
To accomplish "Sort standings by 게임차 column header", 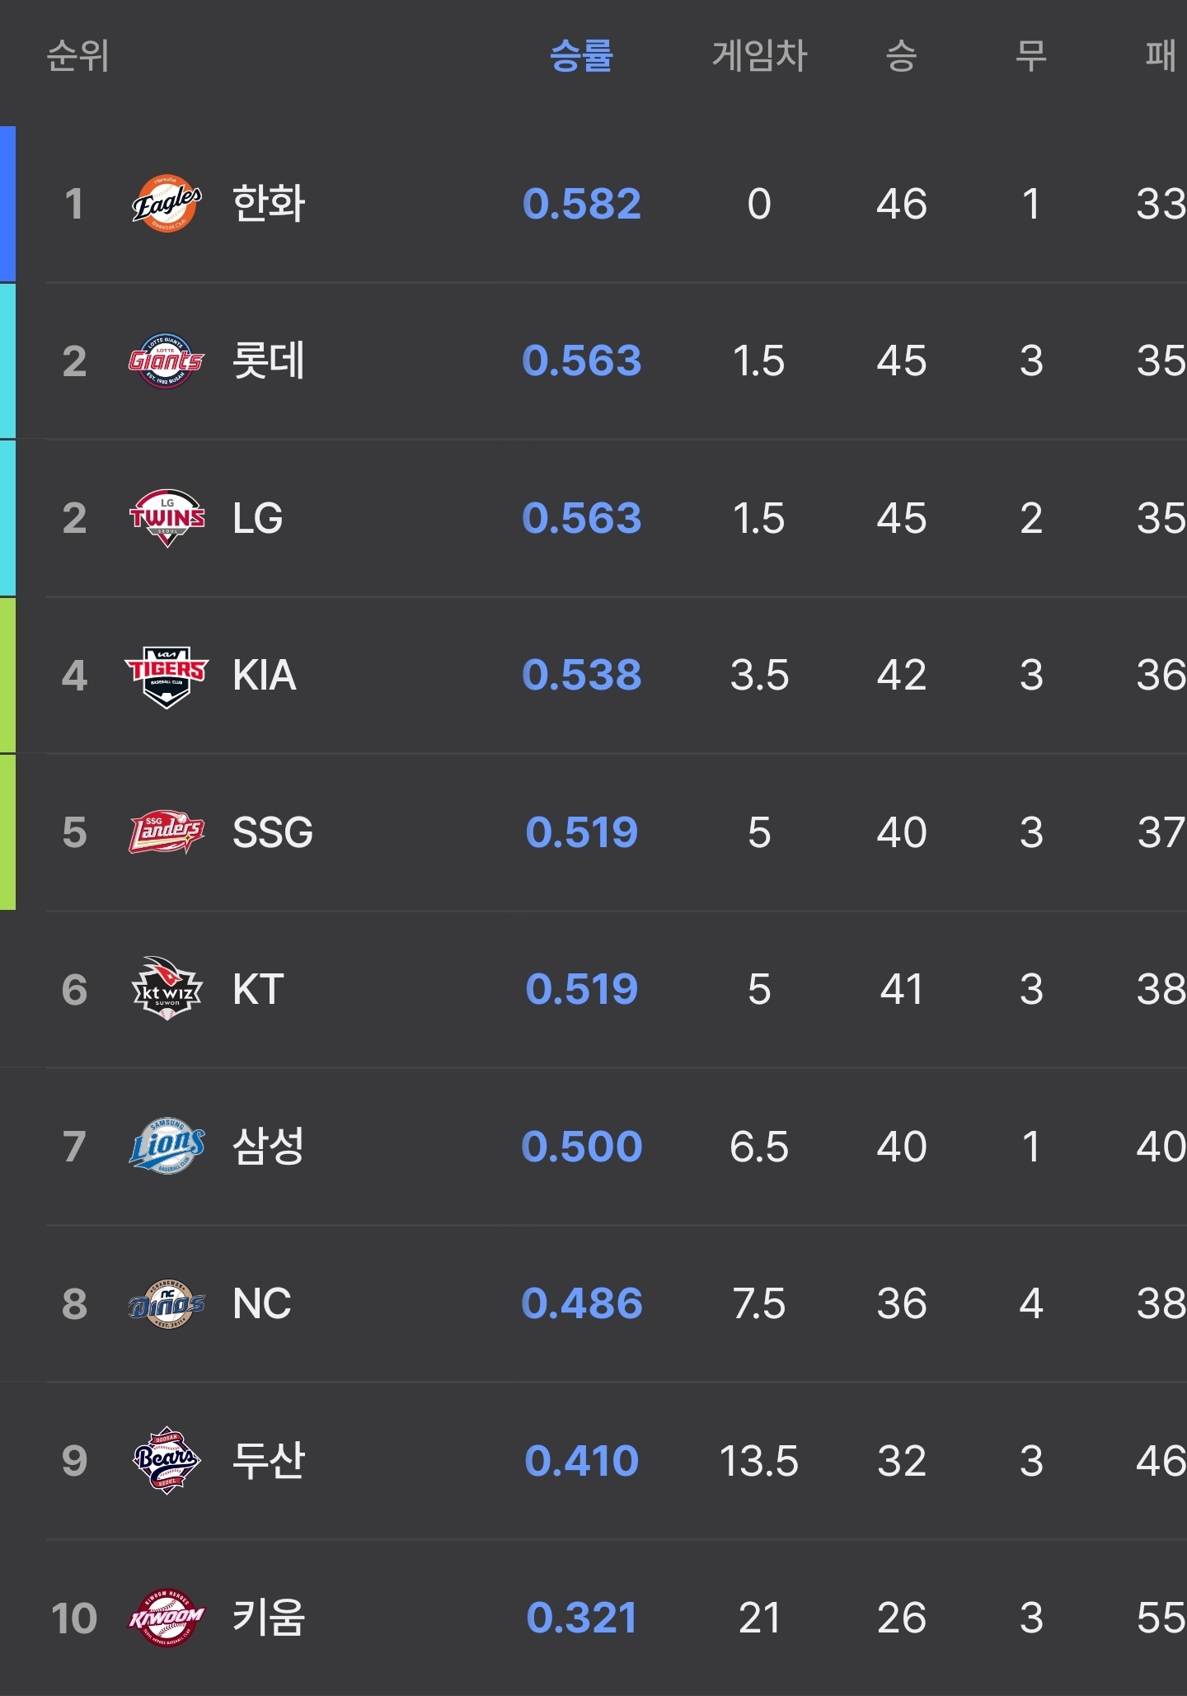I will pos(759,56).
